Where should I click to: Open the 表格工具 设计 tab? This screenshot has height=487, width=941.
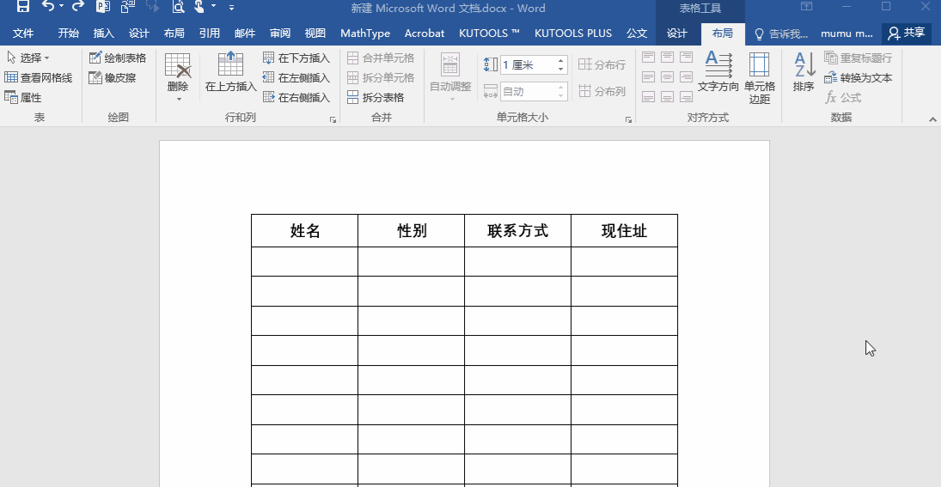click(x=677, y=33)
